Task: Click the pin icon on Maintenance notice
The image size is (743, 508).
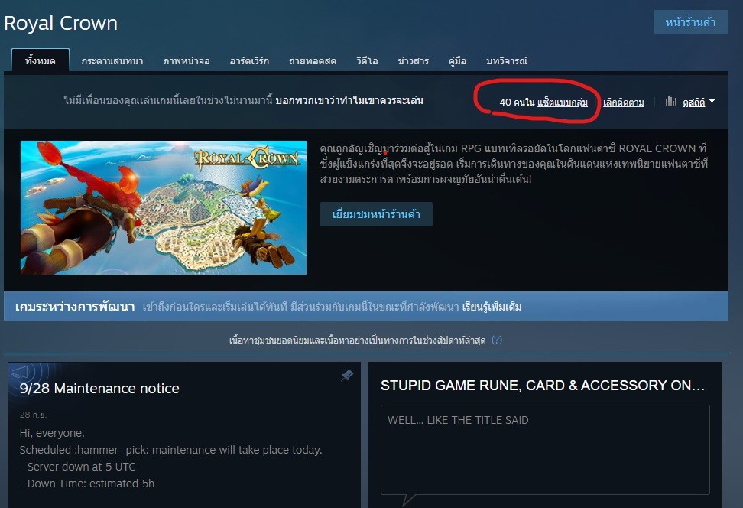Action: point(347,375)
